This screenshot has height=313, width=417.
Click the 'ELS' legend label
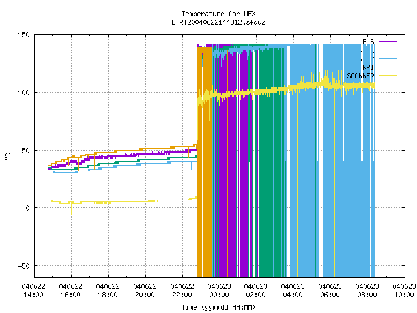pos(368,42)
